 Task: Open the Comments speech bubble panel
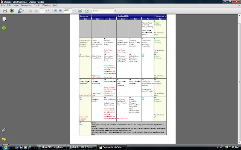point(4,139)
